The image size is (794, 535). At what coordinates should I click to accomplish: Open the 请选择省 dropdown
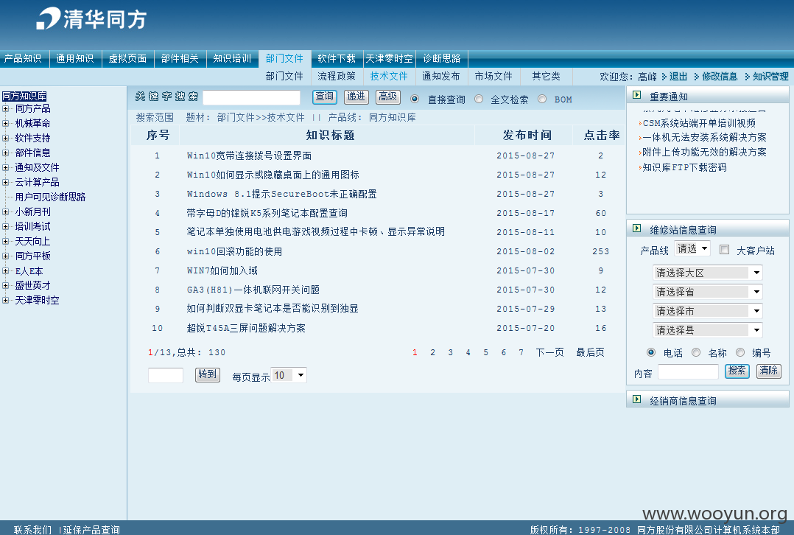(708, 292)
